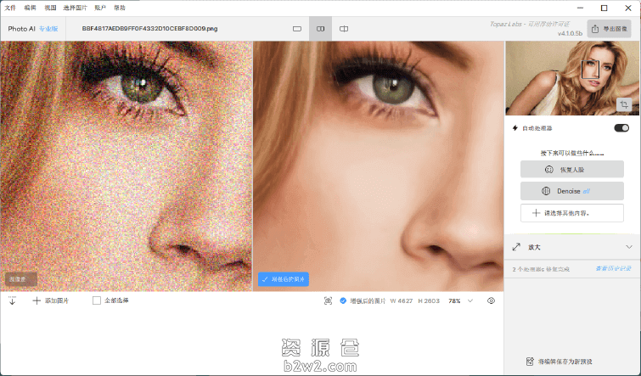Click the save-as-new-preset icon
This screenshot has width=641, height=376.
530,361
